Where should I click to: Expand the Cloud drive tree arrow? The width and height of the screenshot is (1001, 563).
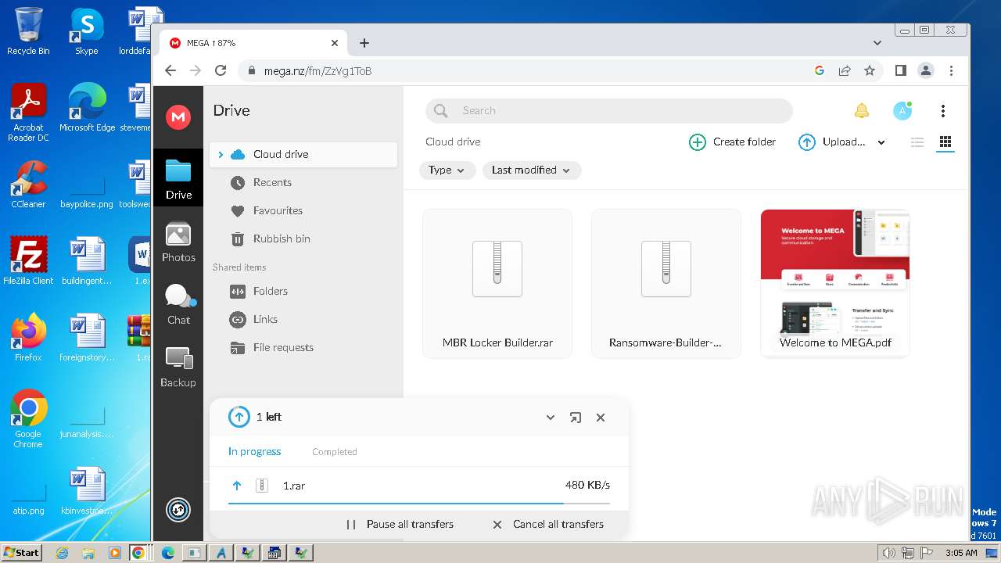221,154
